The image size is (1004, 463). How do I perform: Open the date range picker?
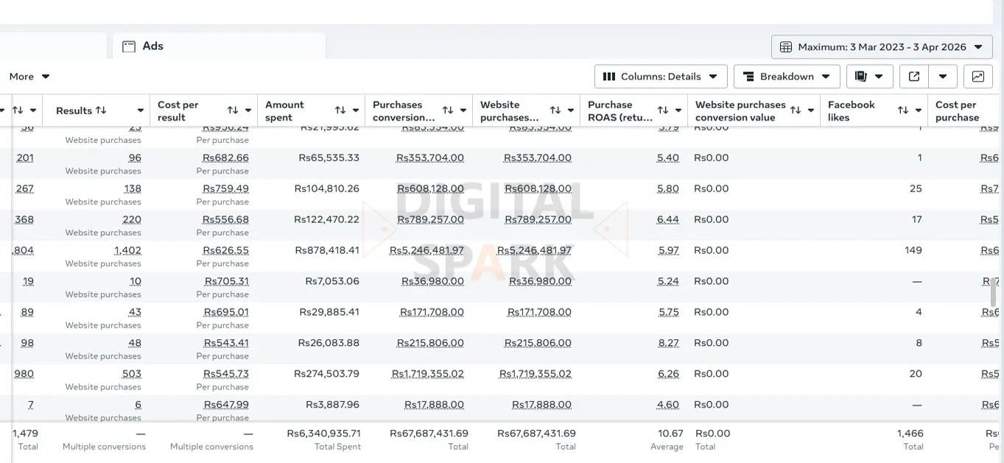click(x=882, y=47)
